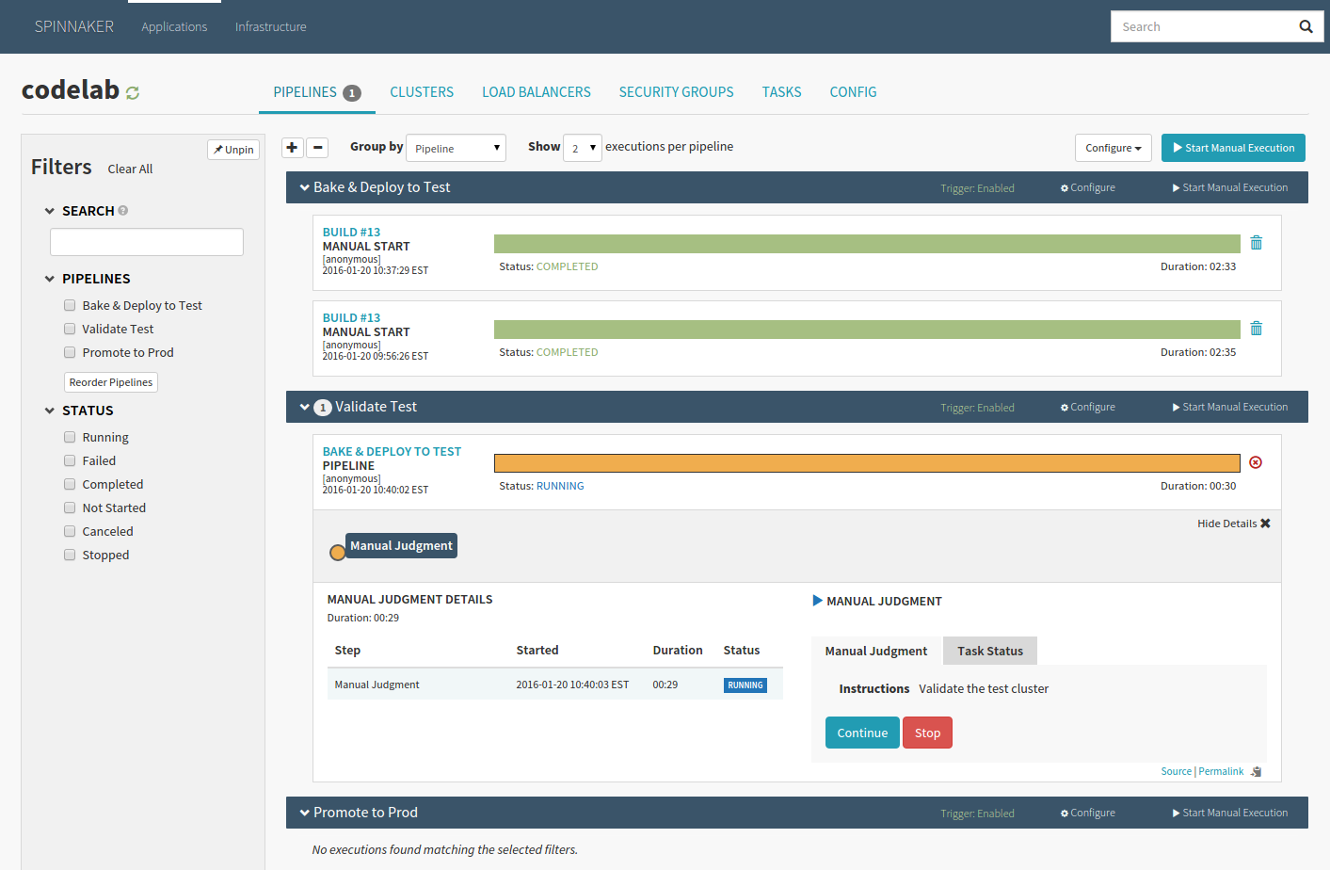Open the Source link
Image resolution: width=1330 pixels, height=870 pixels.
1176,771
